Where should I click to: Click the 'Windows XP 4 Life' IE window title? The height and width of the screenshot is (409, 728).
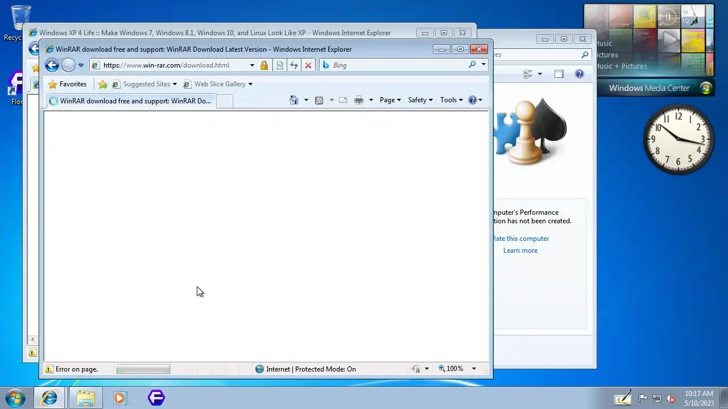215,33
